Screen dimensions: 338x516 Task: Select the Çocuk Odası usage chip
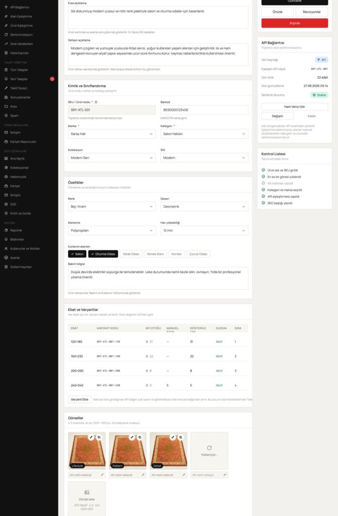point(198,254)
